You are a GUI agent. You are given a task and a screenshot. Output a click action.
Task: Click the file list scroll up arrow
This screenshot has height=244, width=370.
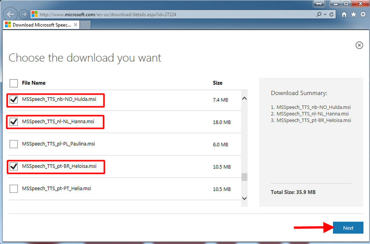[245, 98]
